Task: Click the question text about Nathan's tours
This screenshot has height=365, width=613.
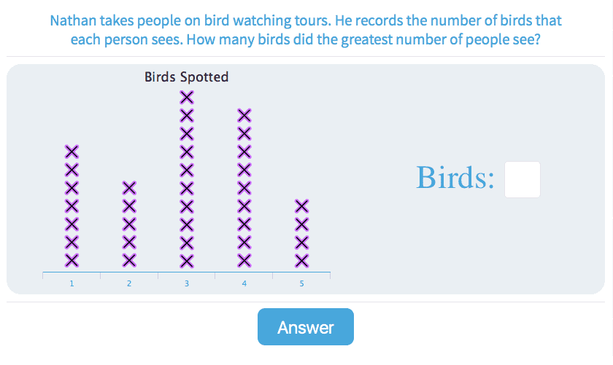Action: point(306,29)
